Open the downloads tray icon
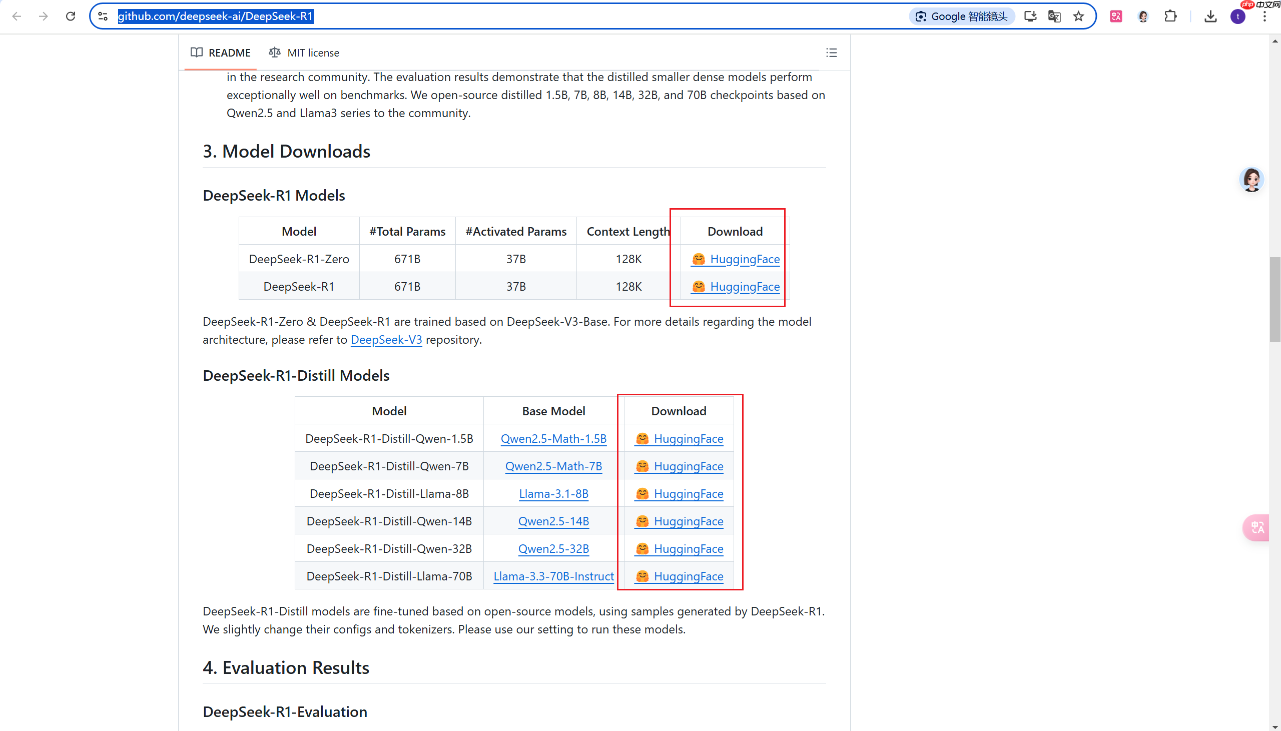 (1210, 17)
